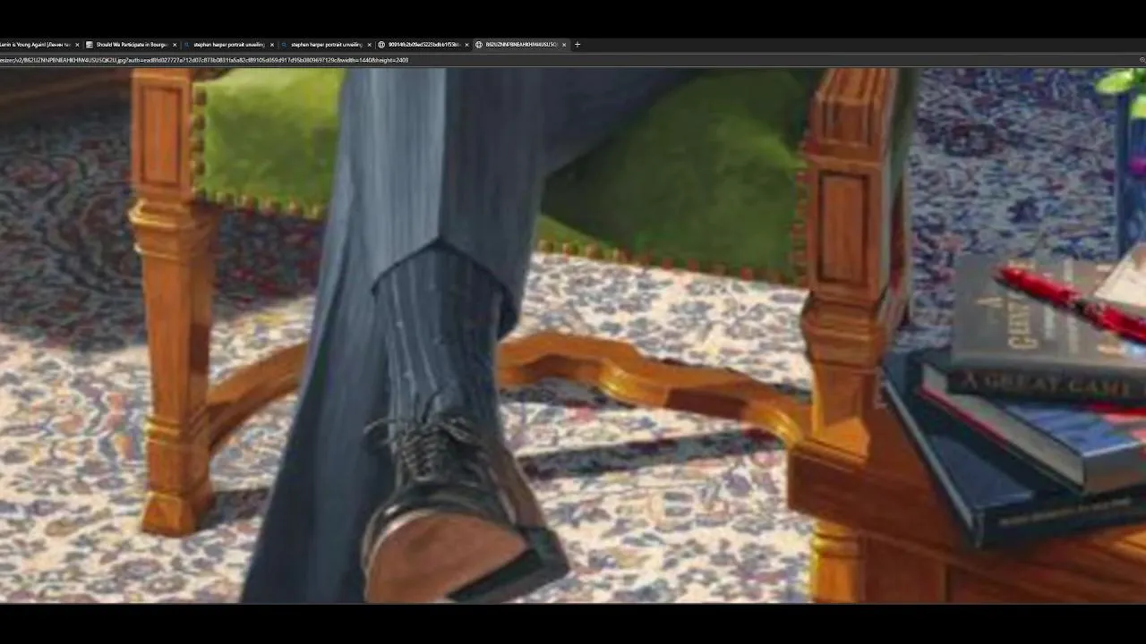Screen dimensions: 1146x644
Task: Click the portrait painting image to zoom
Action: 573,335
